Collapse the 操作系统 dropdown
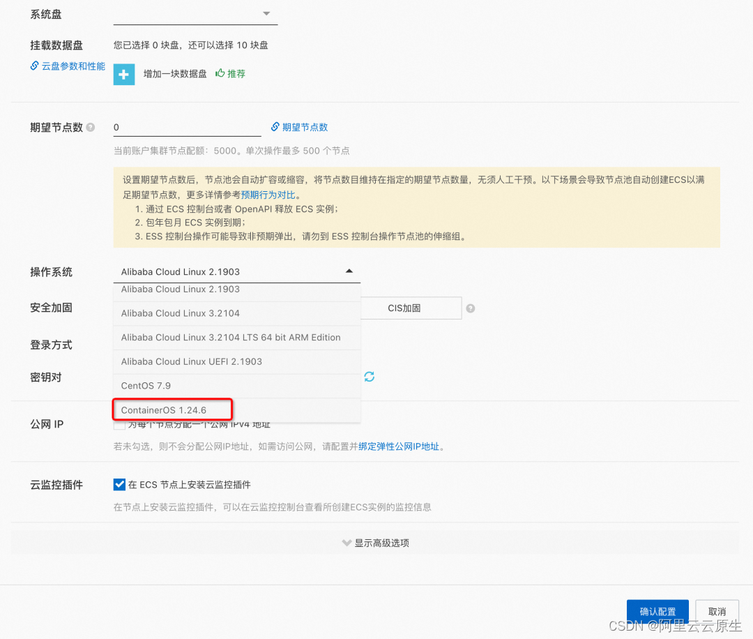 pyautogui.click(x=349, y=271)
